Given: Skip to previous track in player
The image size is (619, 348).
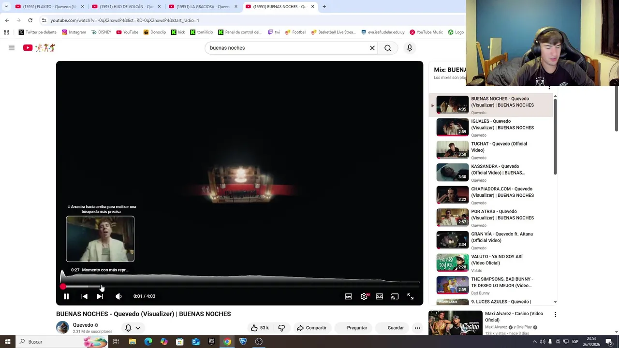Looking at the screenshot, I should coord(84,296).
